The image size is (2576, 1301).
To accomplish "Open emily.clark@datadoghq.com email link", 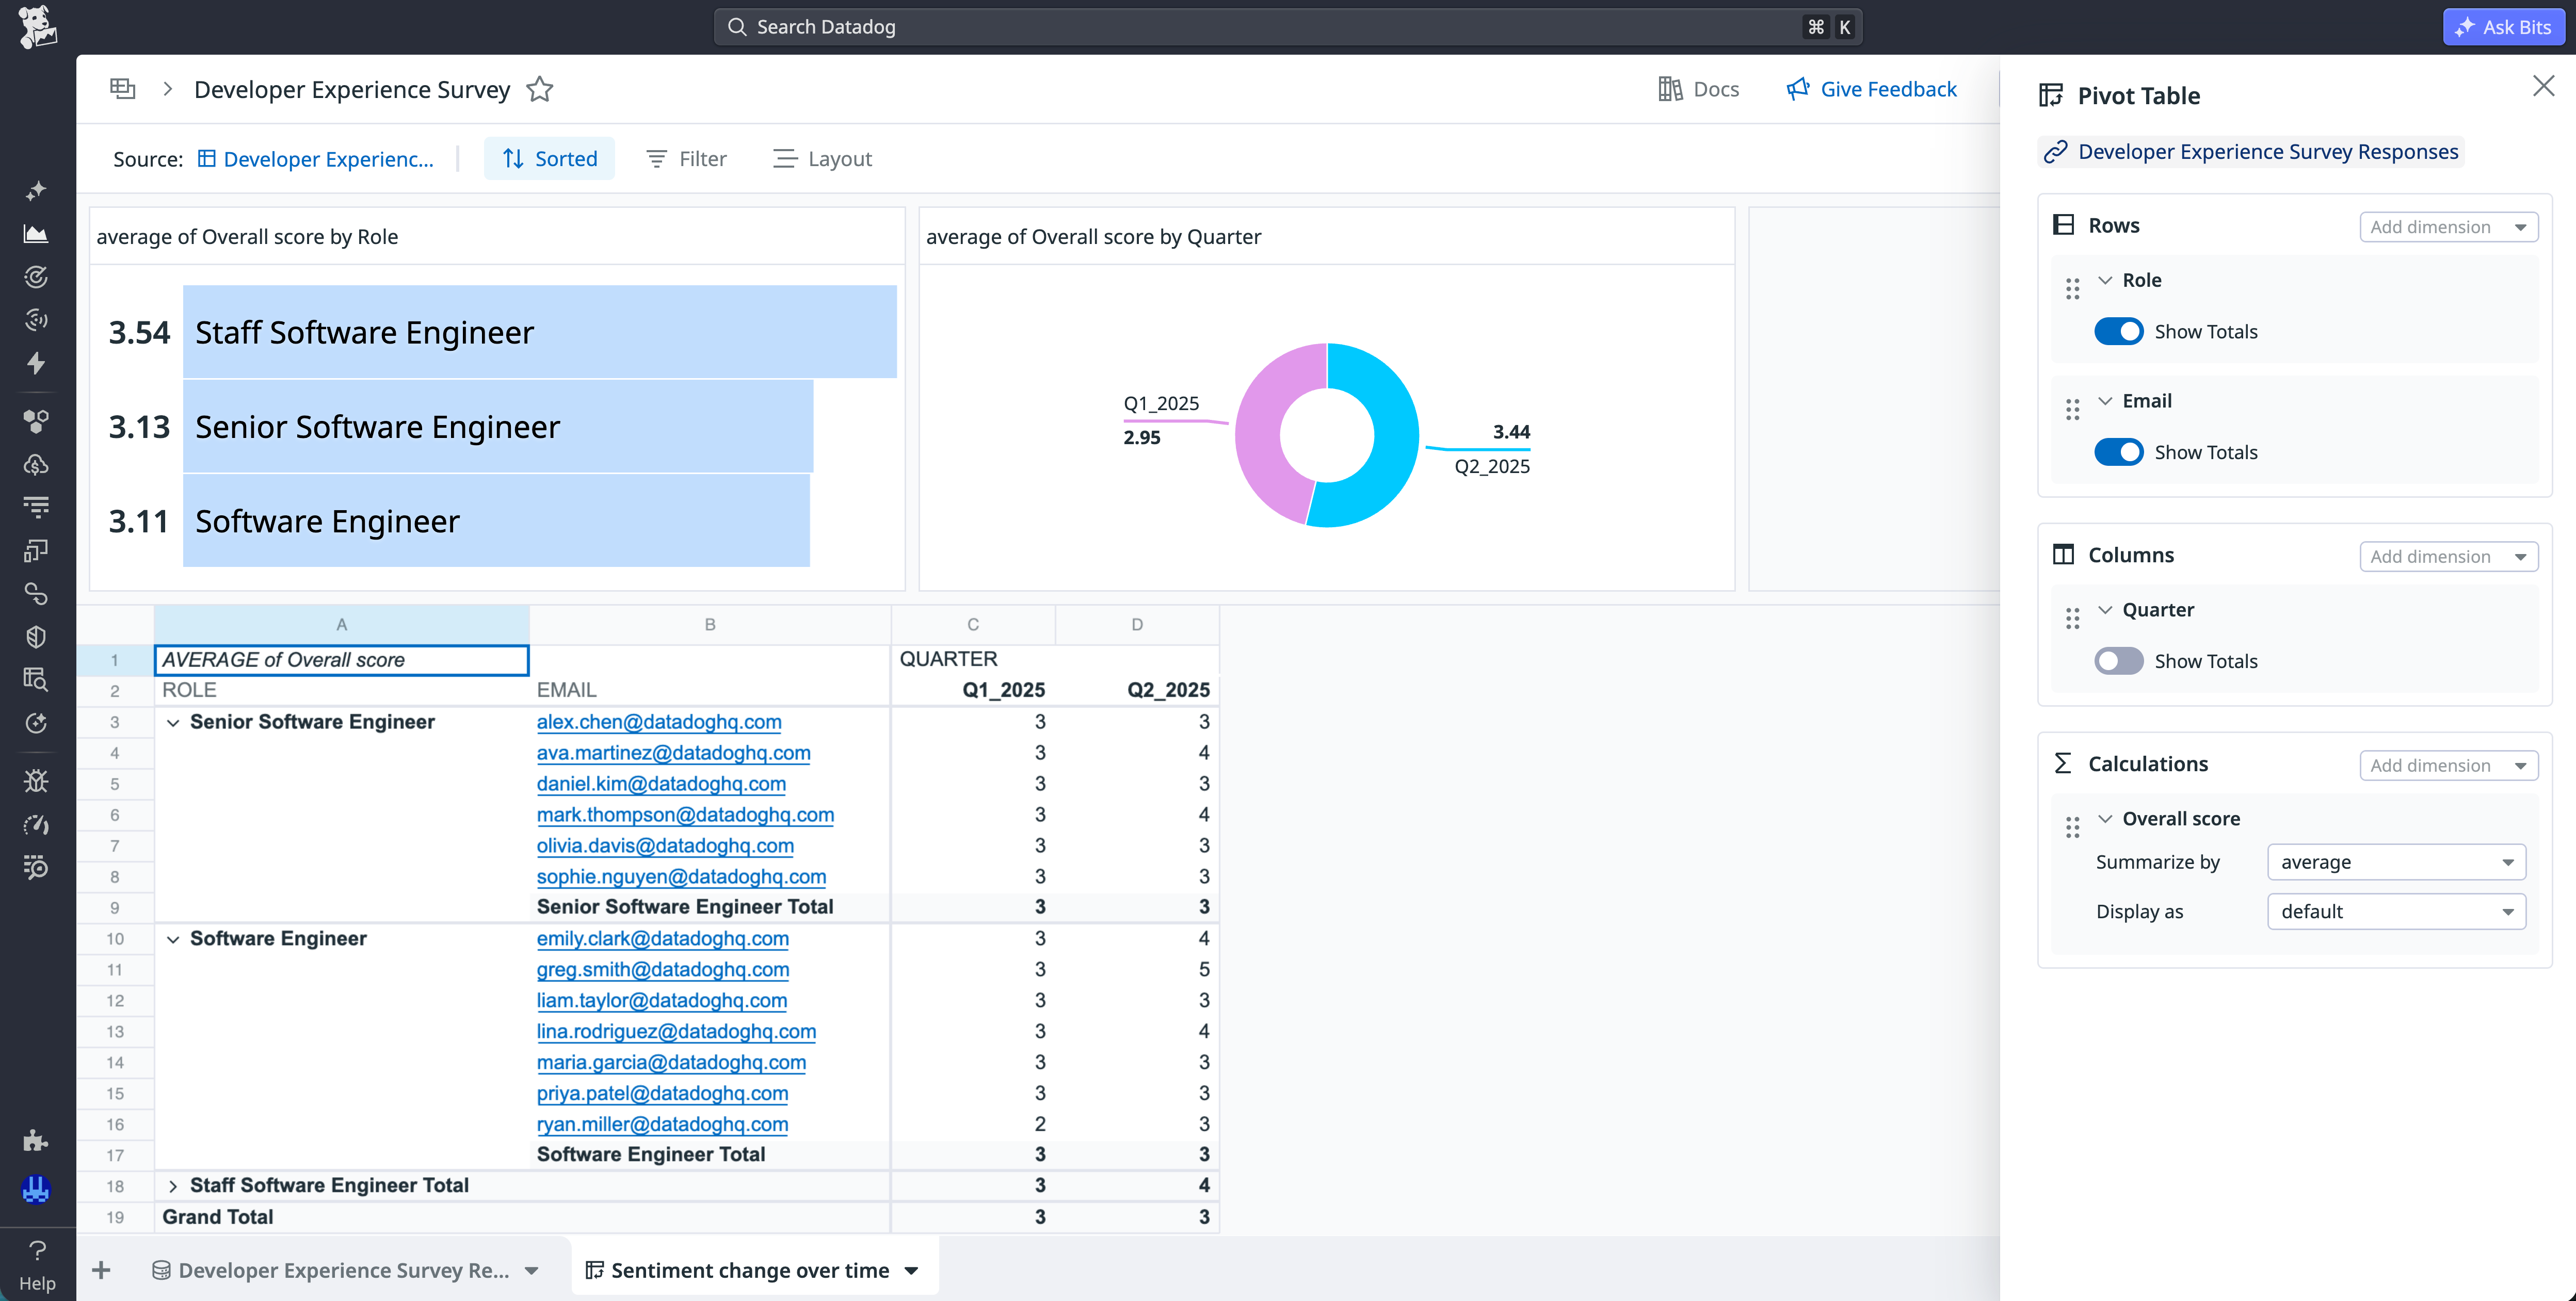I will [x=663, y=938].
